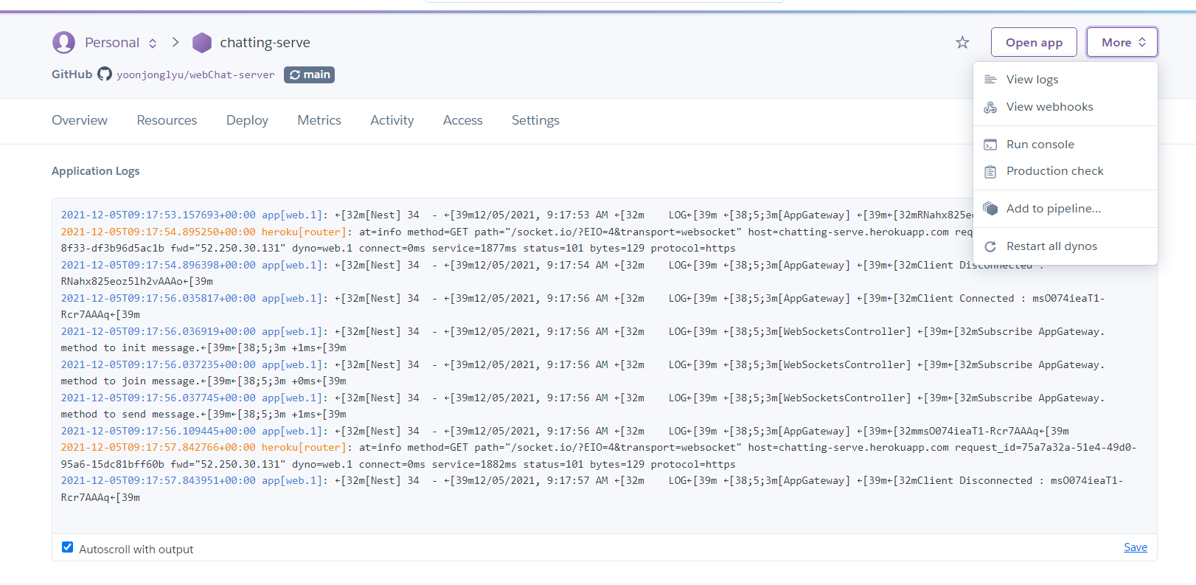Choose View webhooks menu entry
The height and width of the screenshot is (585, 1196).
click(x=1065, y=107)
